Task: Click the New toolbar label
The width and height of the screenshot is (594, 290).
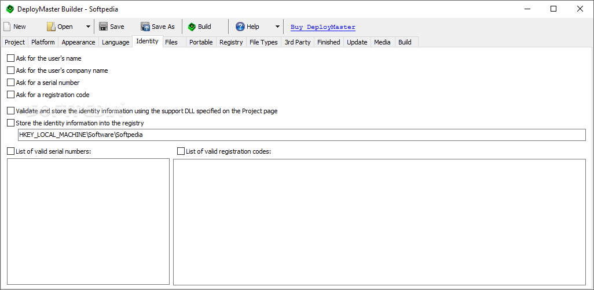Action: pyautogui.click(x=20, y=27)
